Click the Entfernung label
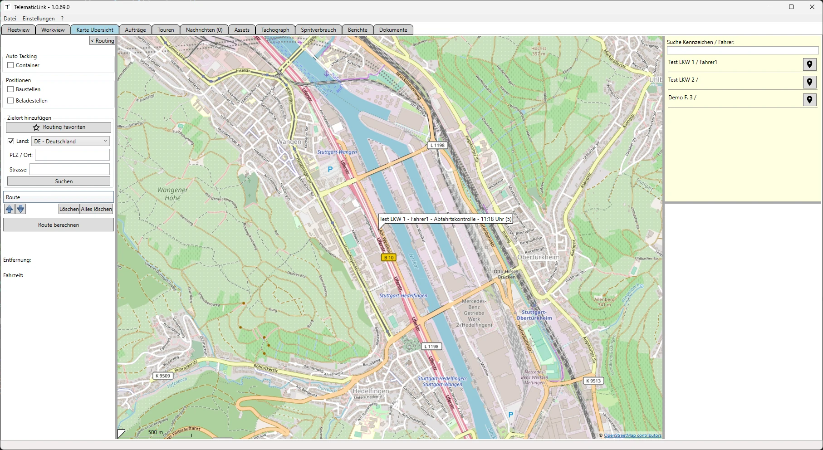The width and height of the screenshot is (823, 450). tap(17, 260)
